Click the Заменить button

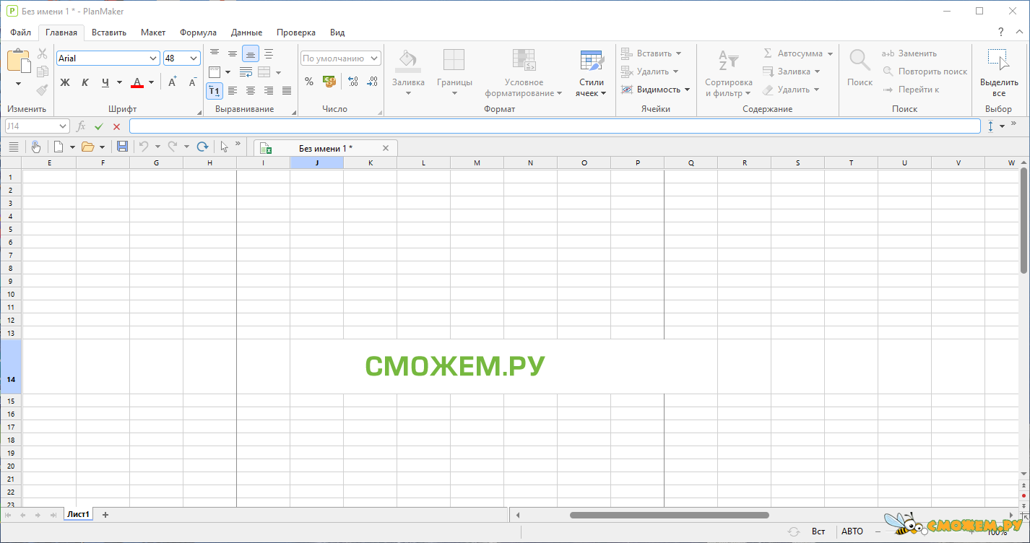click(x=909, y=53)
